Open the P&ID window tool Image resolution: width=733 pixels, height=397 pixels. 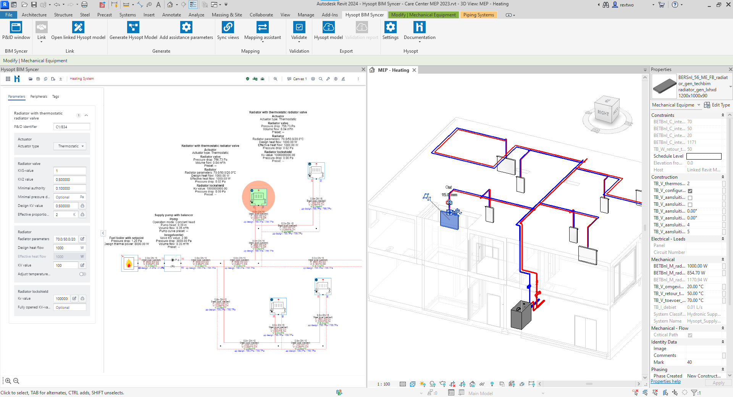[x=16, y=27]
